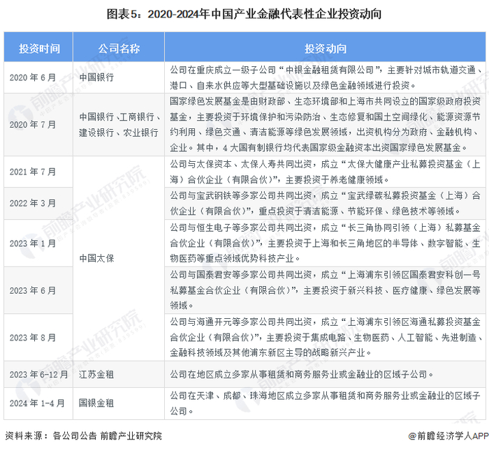Image resolution: width=489 pixels, height=450 pixels.
Task: Select the 公司名称 column header
Action: [119, 47]
